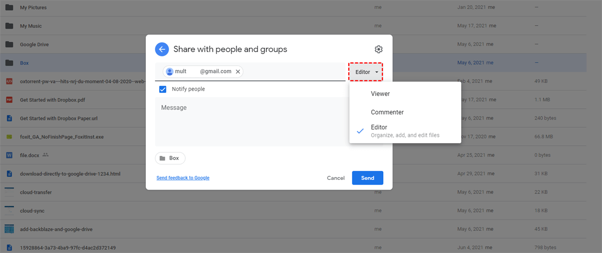This screenshot has width=602, height=253.
Task: Click the back arrow in share dialog
Action: coord(162,49)
